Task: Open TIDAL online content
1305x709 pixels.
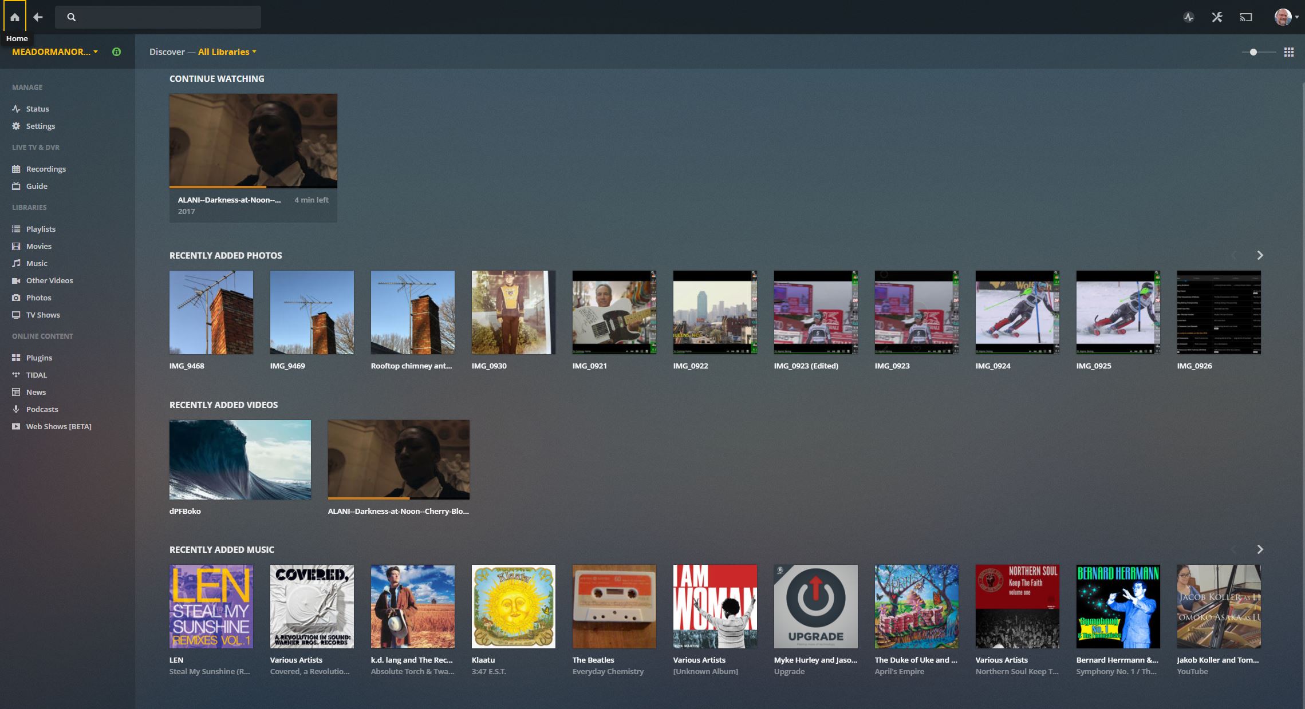Action: pyautogui.click(x=36, y=375)
